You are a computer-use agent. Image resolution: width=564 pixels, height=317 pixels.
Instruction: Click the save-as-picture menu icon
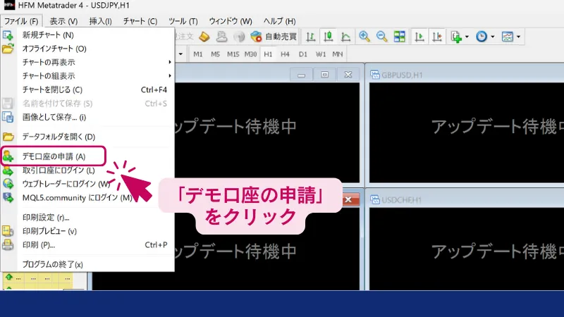click(8, 117)
